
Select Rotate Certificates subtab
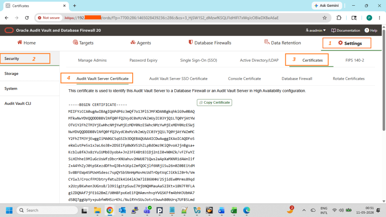[x=349, y=79]
